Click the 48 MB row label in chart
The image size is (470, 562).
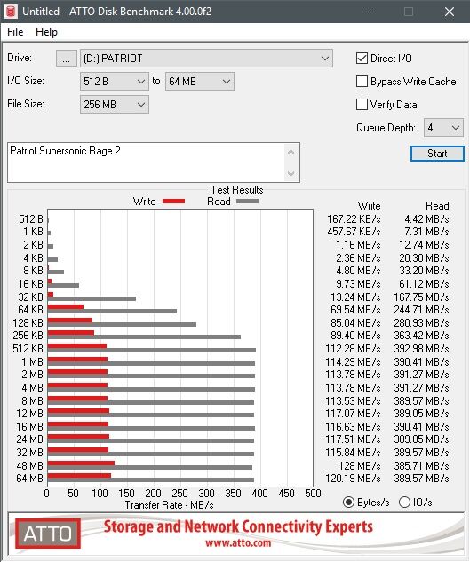click(29, 465)
